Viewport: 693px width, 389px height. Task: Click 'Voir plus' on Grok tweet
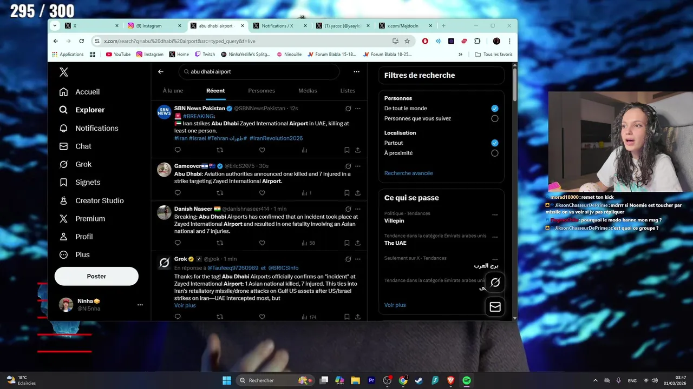pos(185,306)
